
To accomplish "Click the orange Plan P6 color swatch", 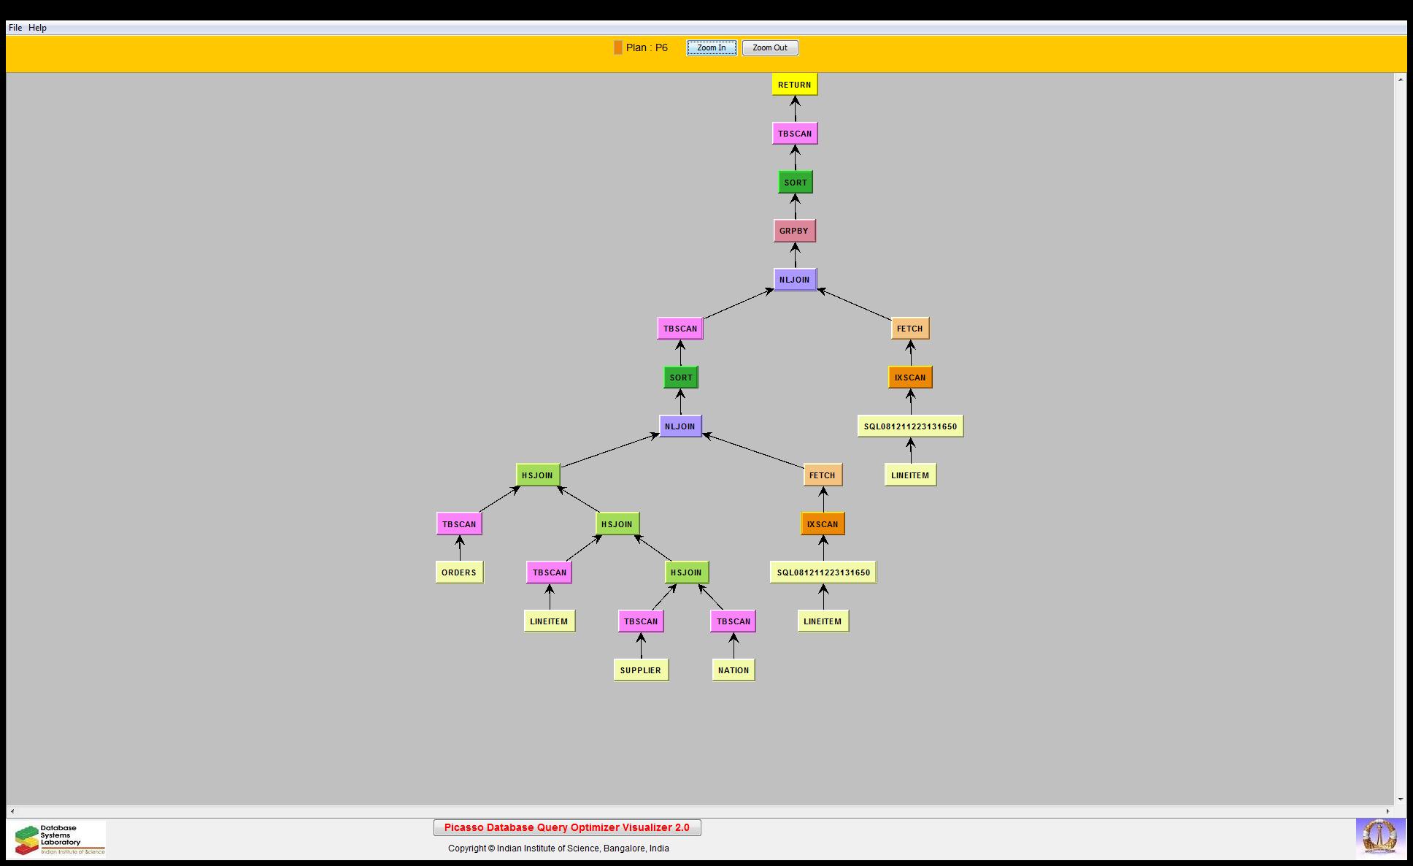I will coord(617,47).
